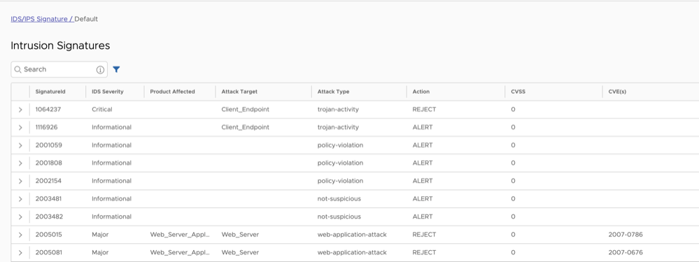Click Web_Server_Appl... product for signature 2005081
The image size is (699, 262).
(180, 252)
